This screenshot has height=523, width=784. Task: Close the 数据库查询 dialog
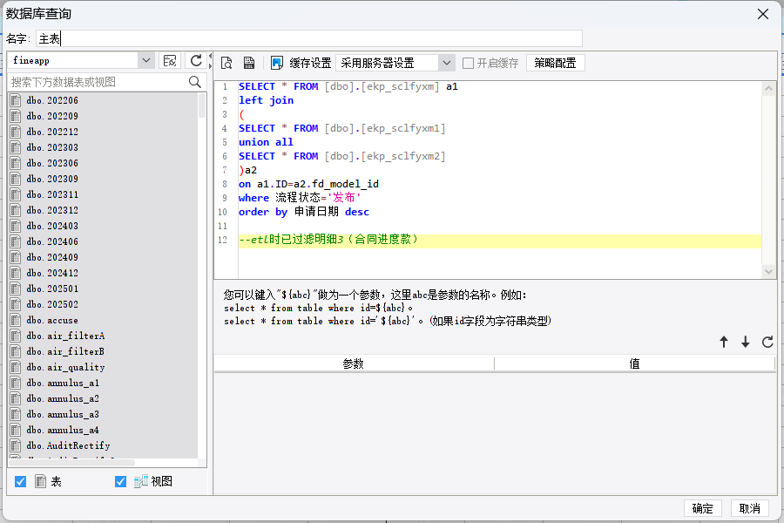(763, 14)
